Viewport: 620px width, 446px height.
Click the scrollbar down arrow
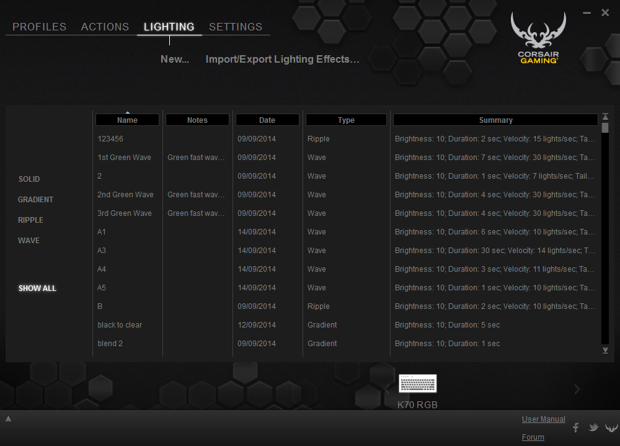click(605, 350)
